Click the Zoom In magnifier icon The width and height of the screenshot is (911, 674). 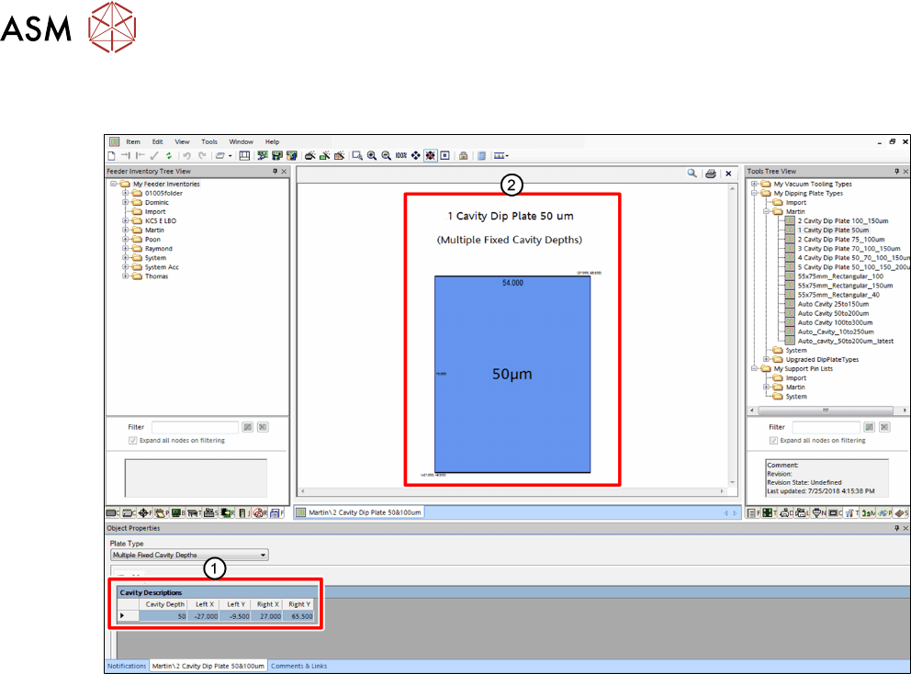(372, 156)
